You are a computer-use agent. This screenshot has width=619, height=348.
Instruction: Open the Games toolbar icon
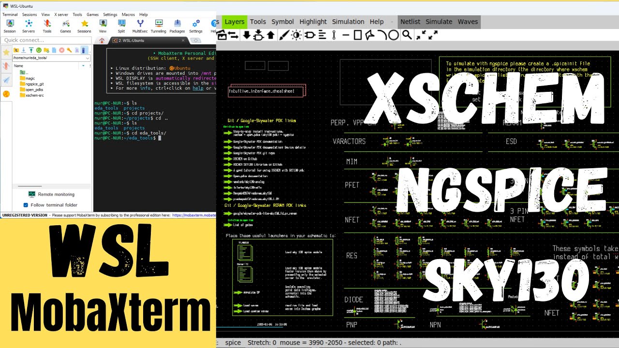point(65,26)
